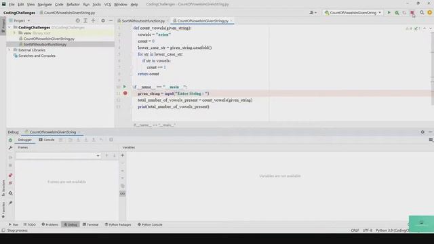The width and height of the screenshot is (434, 244).
Task: Open the Favorites side tool window
Action: pos(3,209)
